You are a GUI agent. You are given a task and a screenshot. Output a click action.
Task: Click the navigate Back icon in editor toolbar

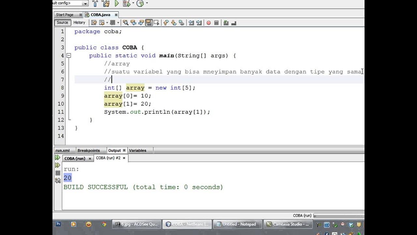point(102,23)
